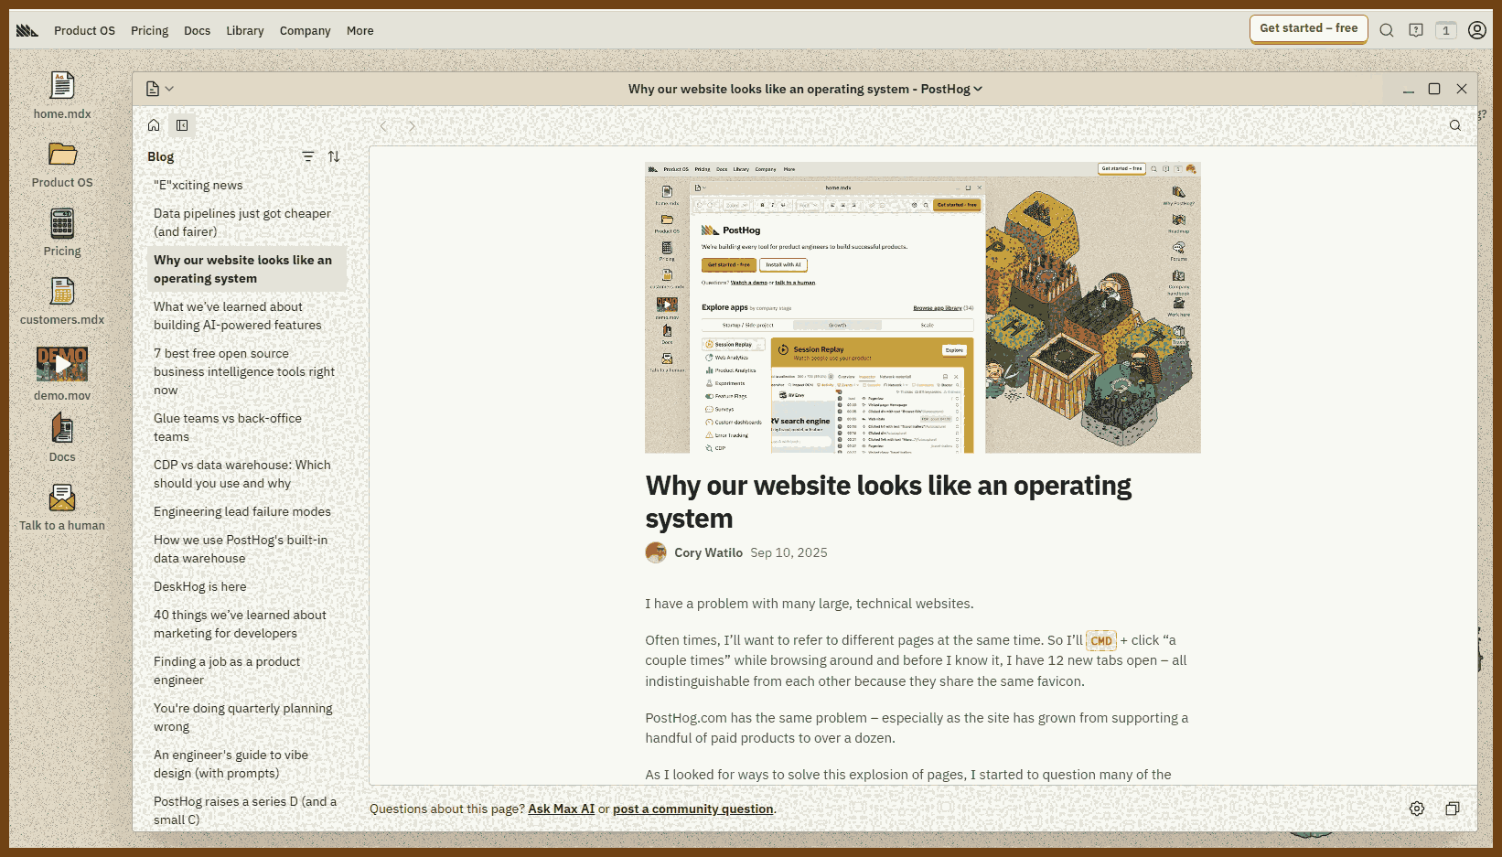Viewport: 1502px width, 857px height.
Task: Toggle the blog sort order
Action: click(334, 156)
